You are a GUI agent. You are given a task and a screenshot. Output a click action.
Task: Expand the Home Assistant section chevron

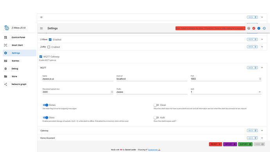[x=262, y=138]
